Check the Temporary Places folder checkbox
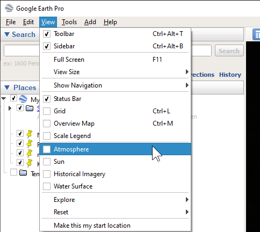Image resolution: width=260 pixels, height=232 pixels. (x=13, y=172)
